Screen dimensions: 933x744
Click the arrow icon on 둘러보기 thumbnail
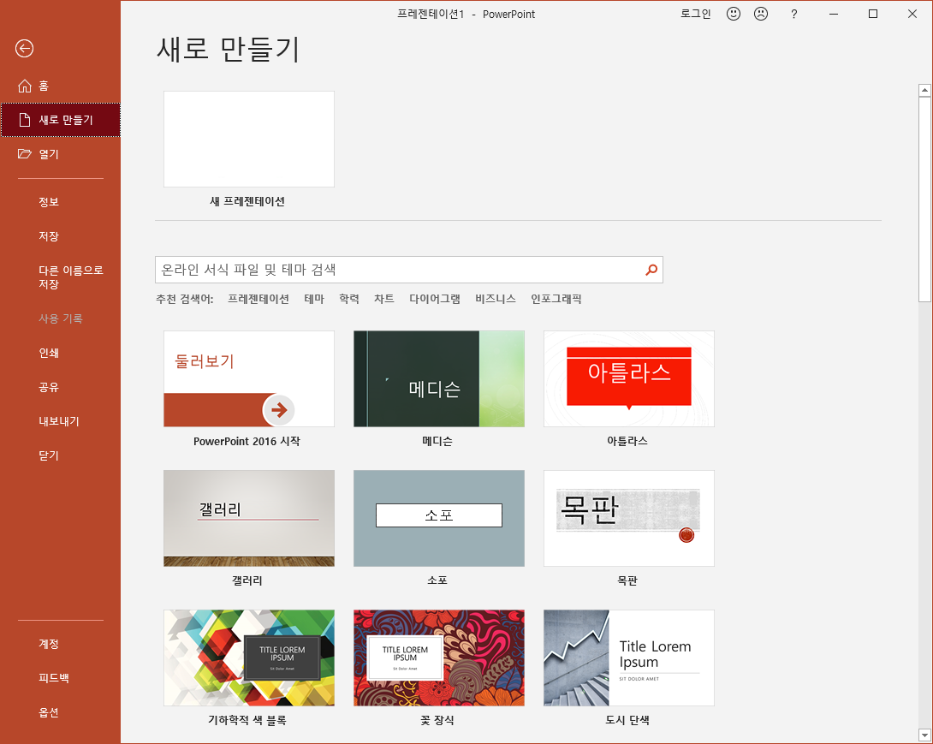(x=278, y=409)
